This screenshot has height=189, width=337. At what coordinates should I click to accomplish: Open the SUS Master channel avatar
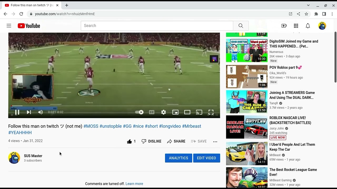coord(14,158)
